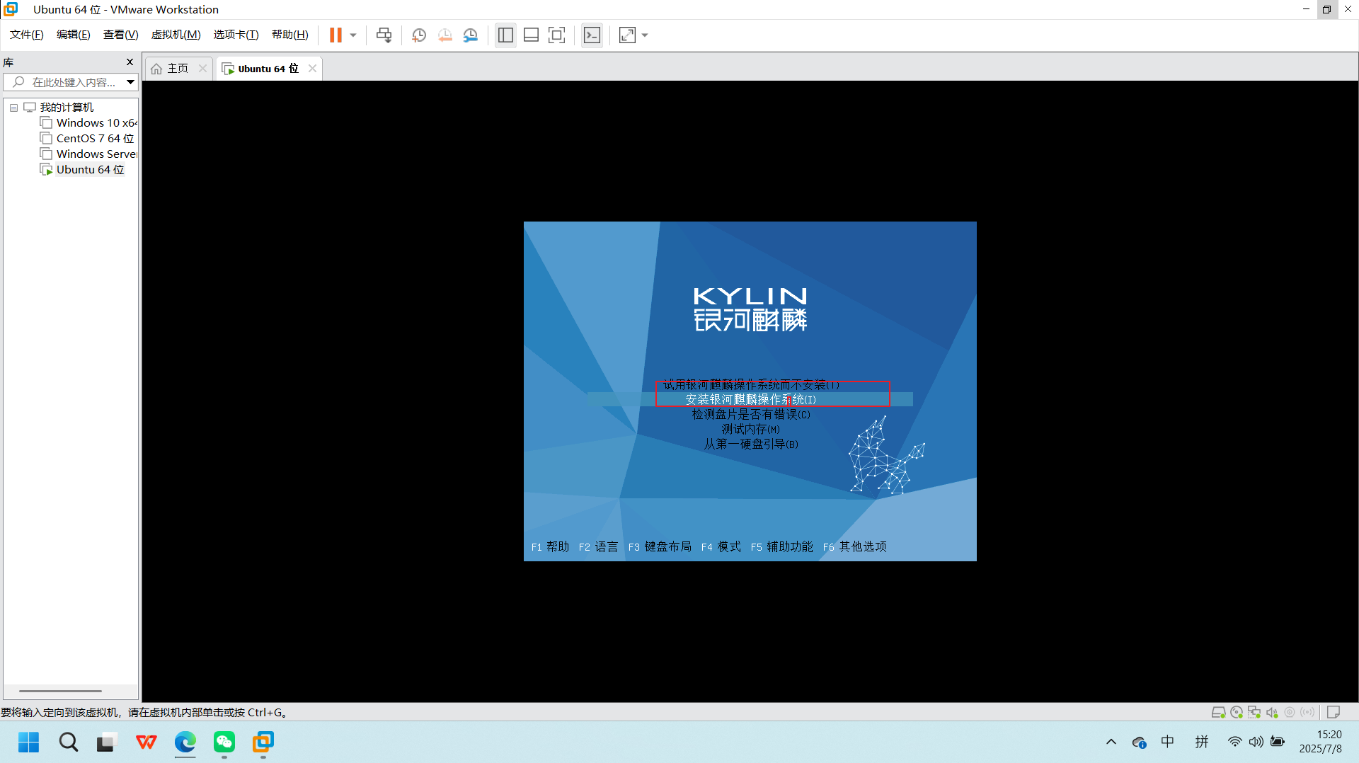Open Microsoft Edge from the taskbar

(185, 742)
